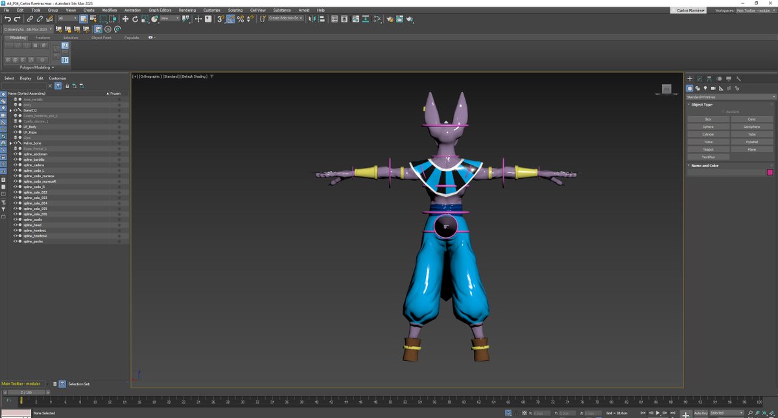Toggle visibility eye of spline_pecho

pos(16,241)
